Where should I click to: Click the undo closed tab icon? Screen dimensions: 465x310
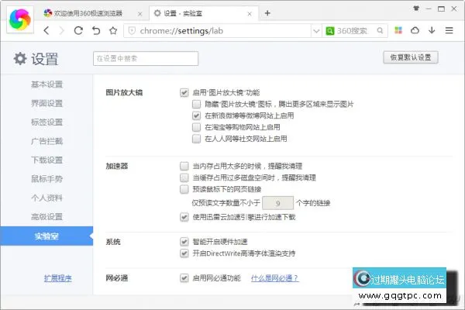tap(96, 30)
